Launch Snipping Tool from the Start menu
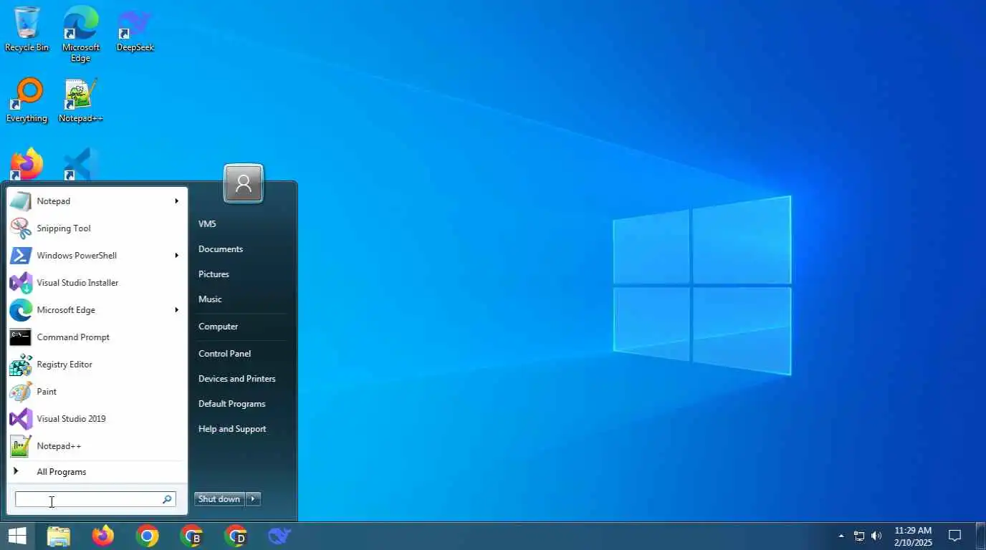 tap(96, 228)
